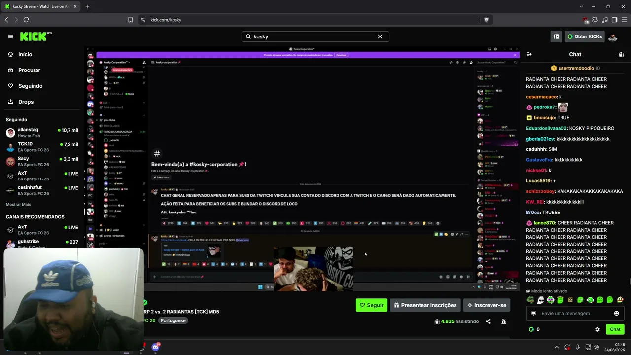Share the stream via share icon
The width and height of the screenshot is (631, 355).
[488, 321]
